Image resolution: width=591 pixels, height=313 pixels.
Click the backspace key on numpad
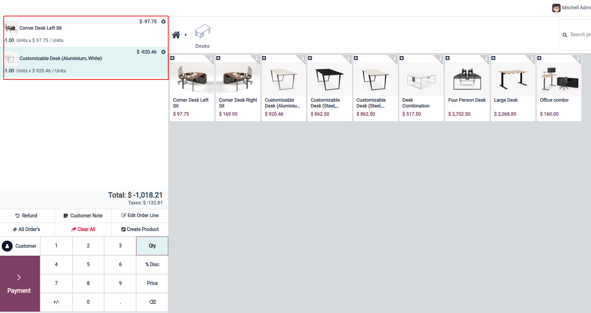[x=152, y=302]
